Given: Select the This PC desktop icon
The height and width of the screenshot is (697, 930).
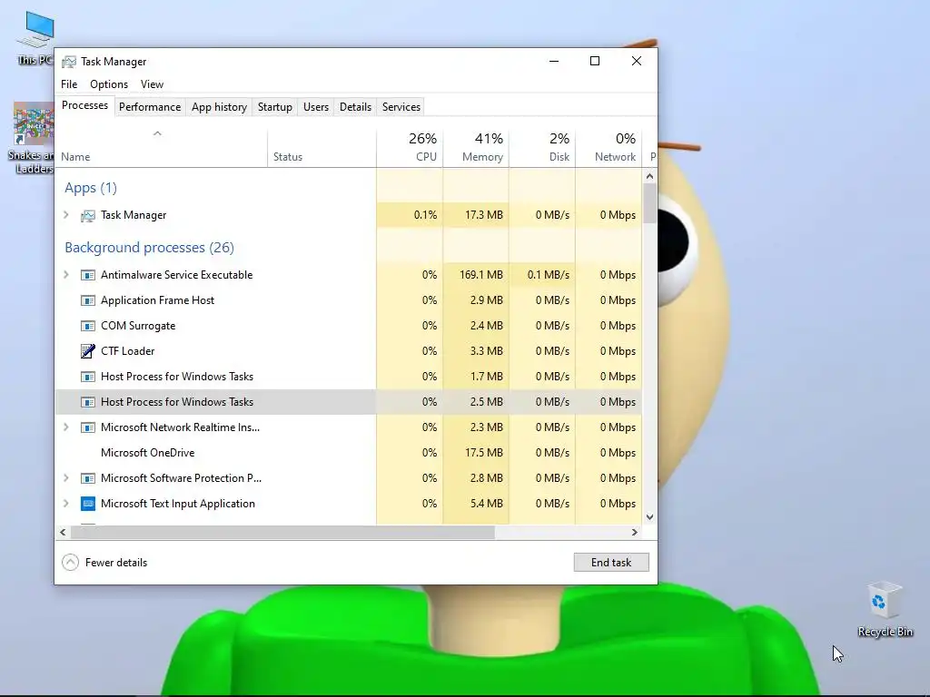Looking at the screenshot, I should click(36, 38).
